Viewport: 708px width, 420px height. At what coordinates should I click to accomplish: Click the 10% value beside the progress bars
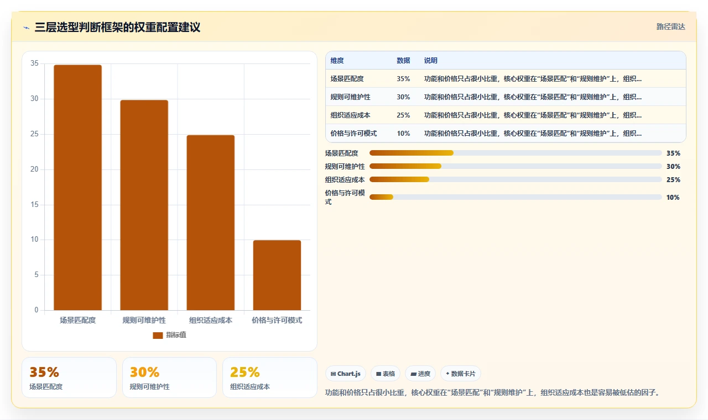coord(673,198)
